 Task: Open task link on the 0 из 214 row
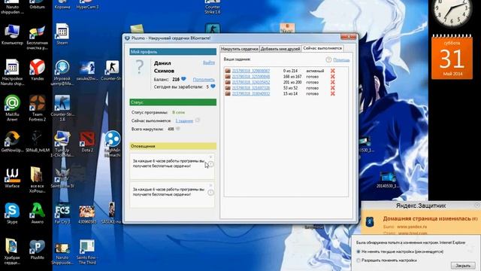(250, 71)
